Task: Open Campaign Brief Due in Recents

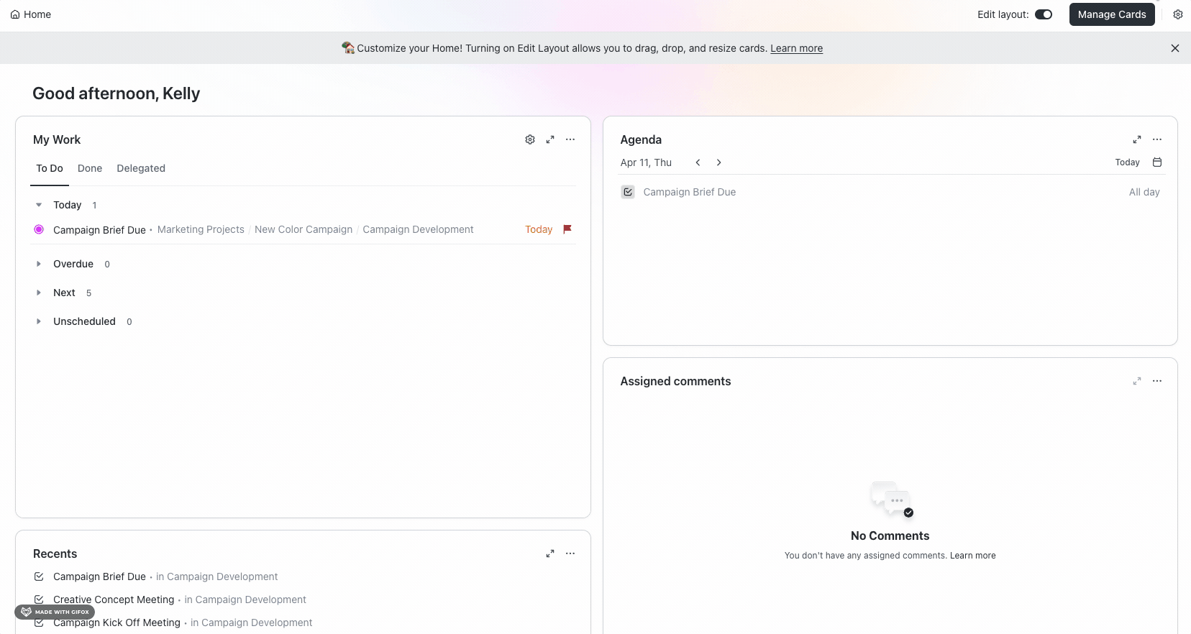Action: click(x=99, y=576)
